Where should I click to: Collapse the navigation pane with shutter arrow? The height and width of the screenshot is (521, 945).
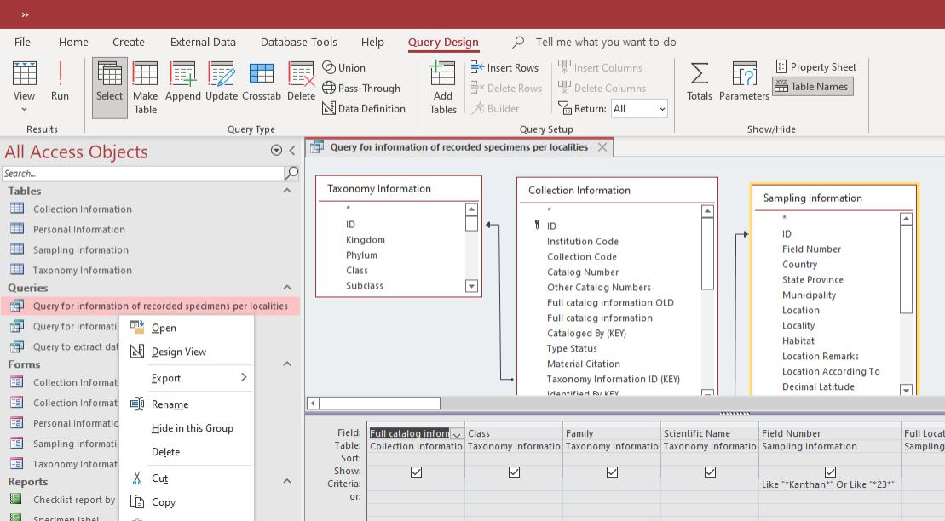click(292, 151)
